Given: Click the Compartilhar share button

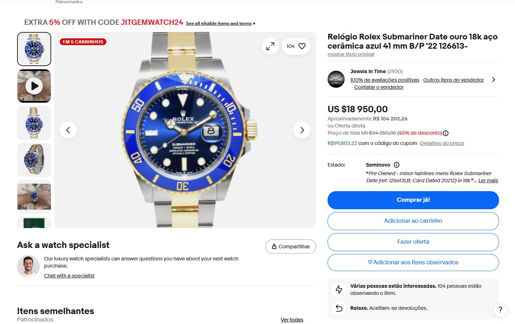Looking at the screenshot, I should pyautogui.click(x=291, y=247).
